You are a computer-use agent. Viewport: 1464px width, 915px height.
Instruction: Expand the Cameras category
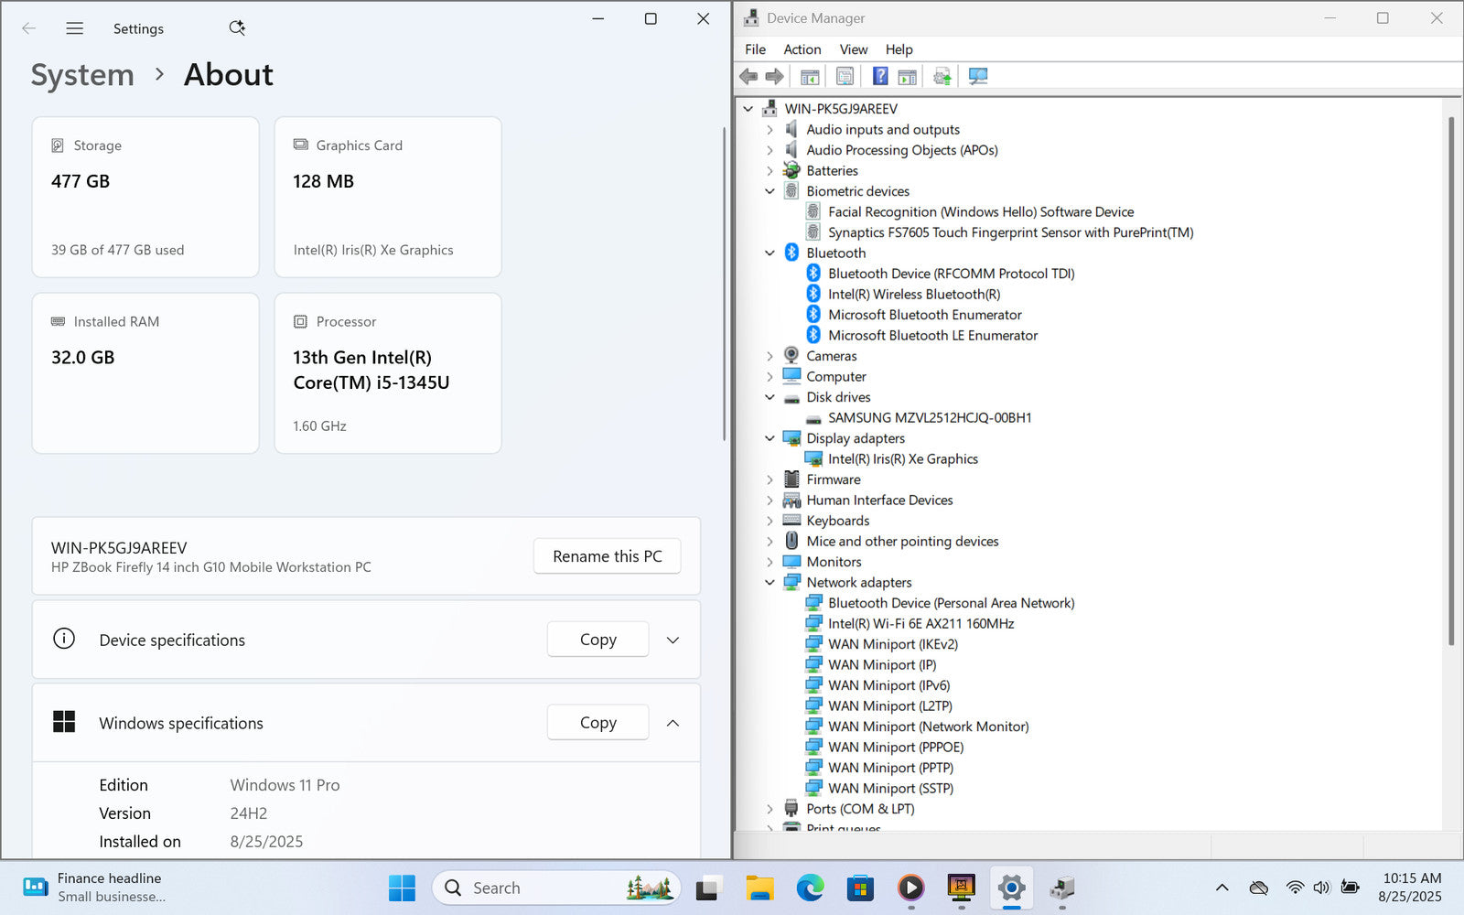pos(770,356)
